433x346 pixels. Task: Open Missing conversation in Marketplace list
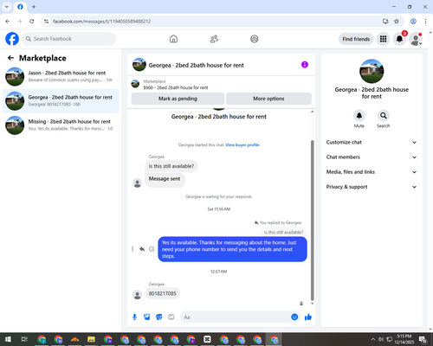click(61, 125)
